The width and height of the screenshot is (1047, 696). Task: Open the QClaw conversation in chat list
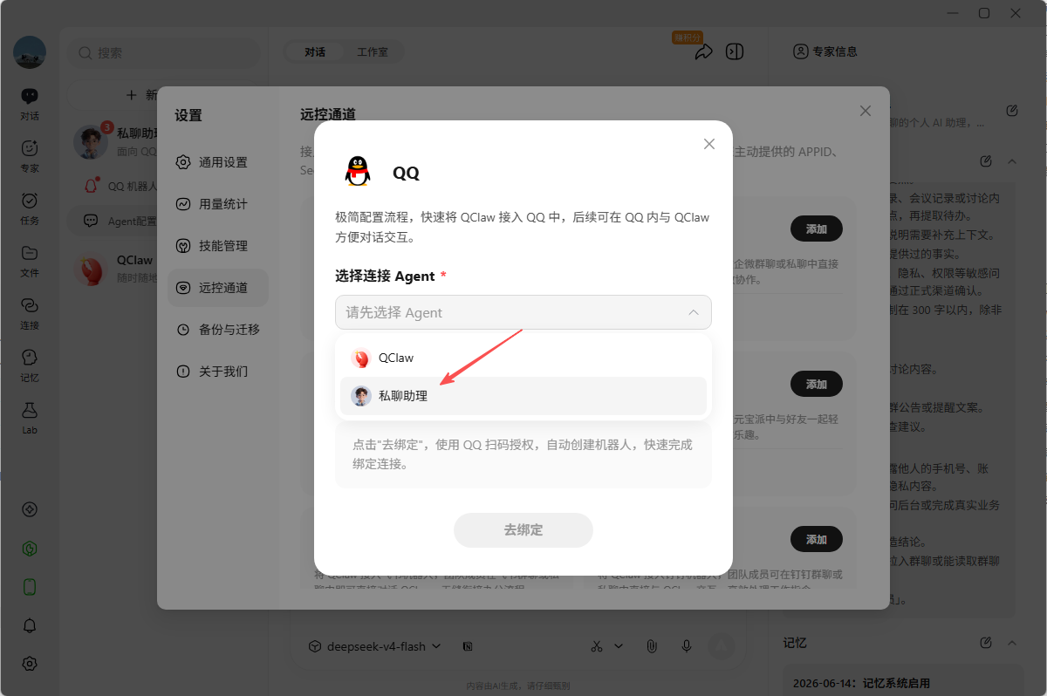[x=113, y=269]
